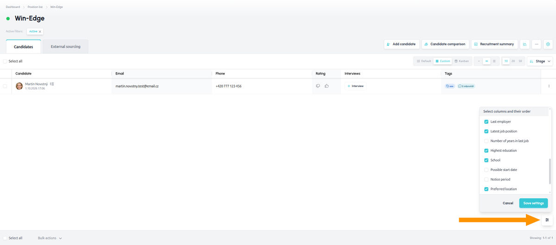556x245 pixels.
Task: Click the '2 odpovědi' tag chip
Action: (x=466, y=86)
